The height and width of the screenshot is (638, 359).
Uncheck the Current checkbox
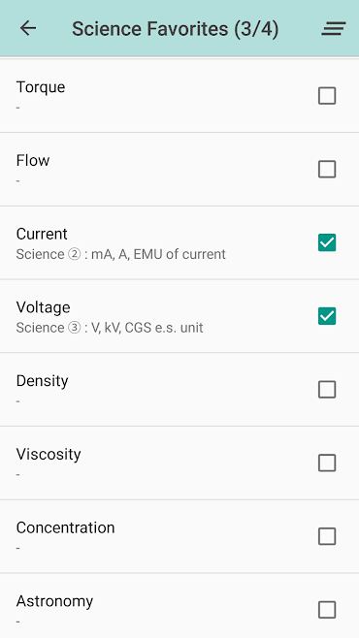(327, 242)
